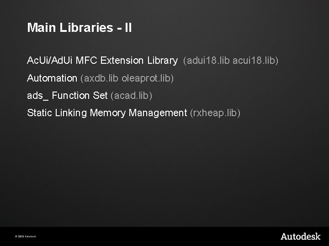Select the rxheap.lib file name
329x246 pixels.
[215, 113]
